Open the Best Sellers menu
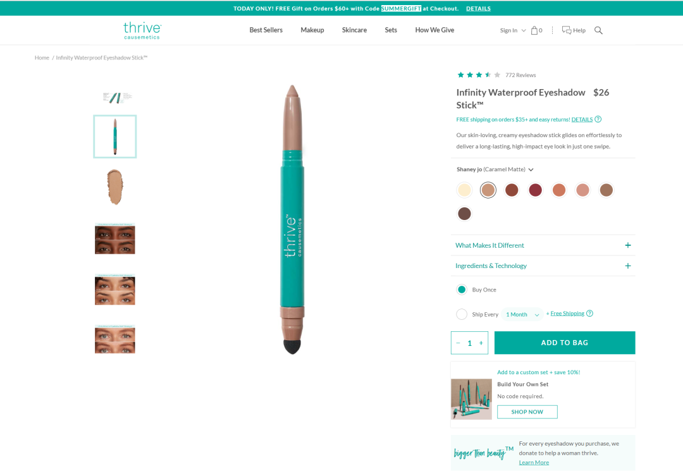This screenshot has width=683, height=471. pyautogui.click(x=266, y=30)
